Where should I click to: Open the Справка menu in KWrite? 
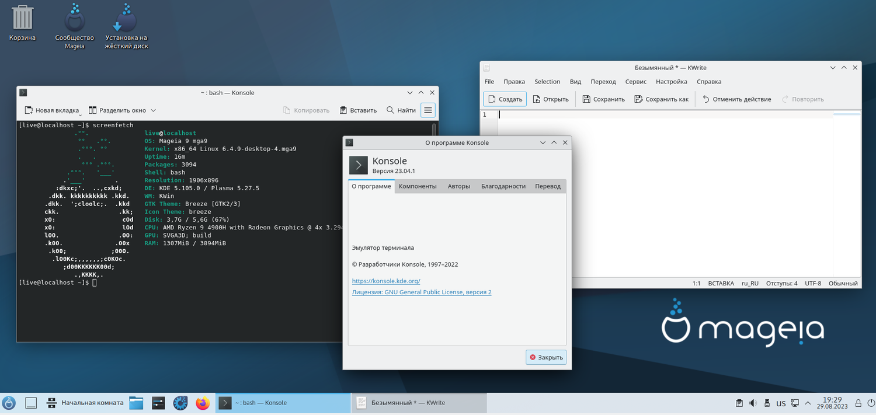709,82
